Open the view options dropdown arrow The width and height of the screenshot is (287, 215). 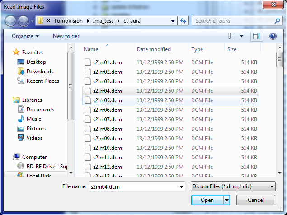click(241, 36)
